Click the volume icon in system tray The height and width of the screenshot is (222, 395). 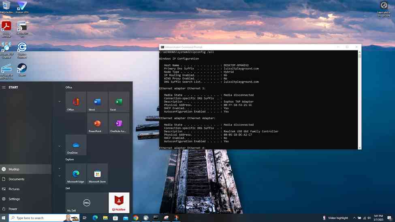(369, 218)
